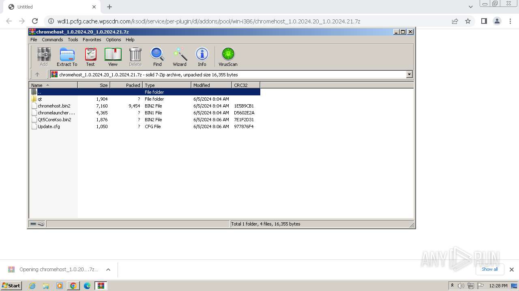Launch the Wizard tool

pos(180,57)
